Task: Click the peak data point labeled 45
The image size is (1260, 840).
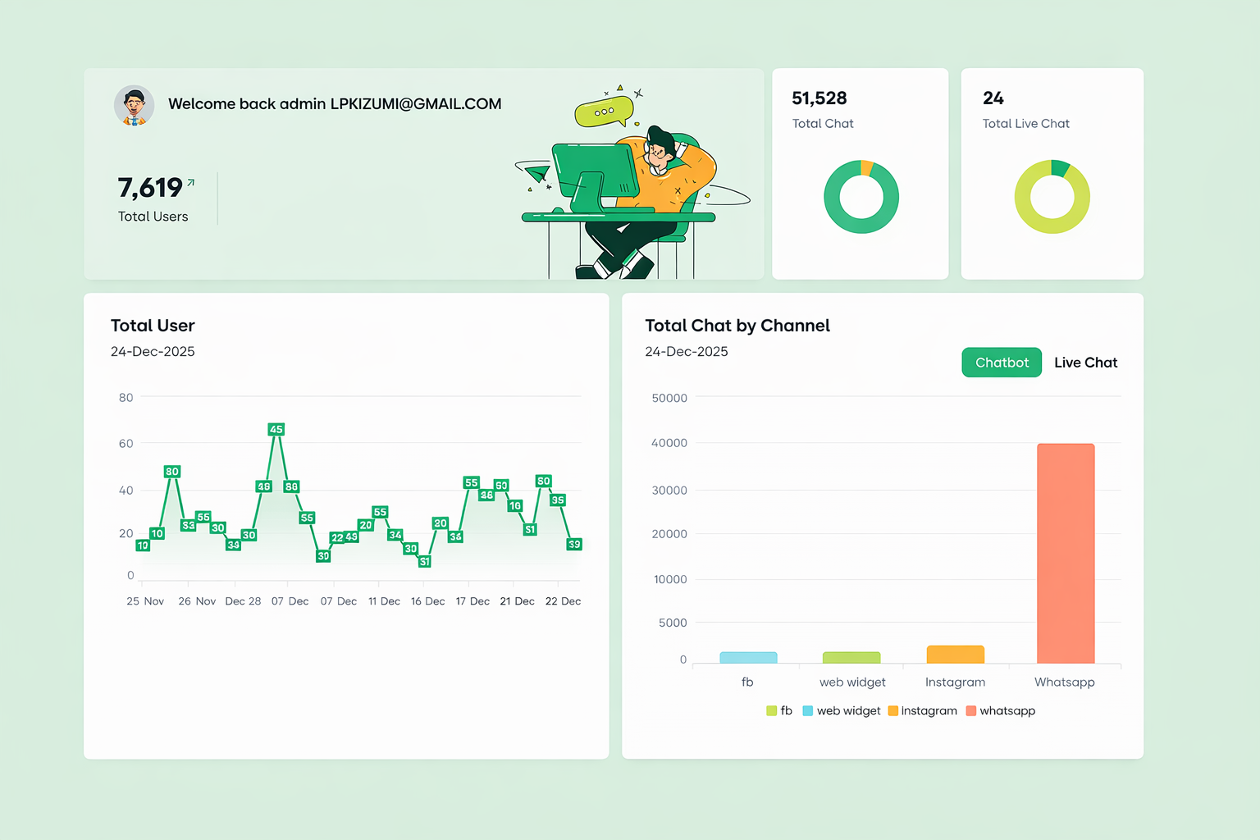Action: (276, 429)
